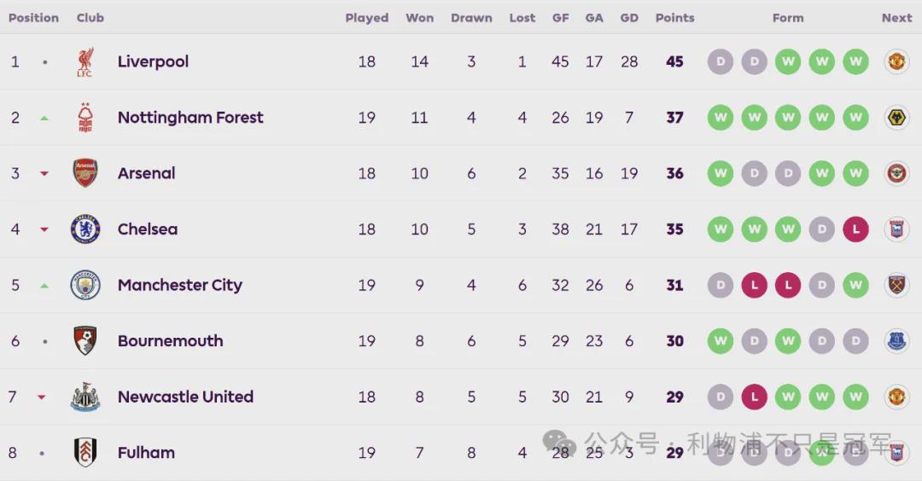Click the Arsenal club crest
Screen dimensions: 922x481
tap(85, 173)
